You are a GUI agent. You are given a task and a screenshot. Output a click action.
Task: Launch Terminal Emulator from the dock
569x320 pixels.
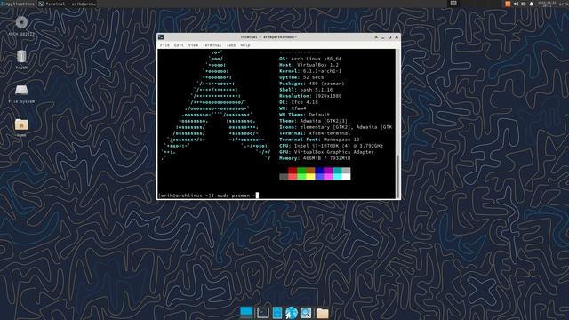(x=263, y=313)
